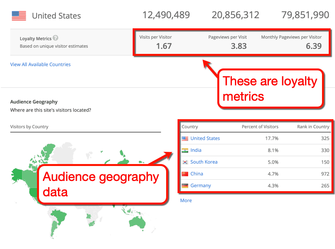Click the India flag icon
The image size is (335, 249).
coord(185,150)
